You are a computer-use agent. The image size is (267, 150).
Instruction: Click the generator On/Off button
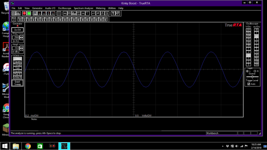tap(17, 30)
